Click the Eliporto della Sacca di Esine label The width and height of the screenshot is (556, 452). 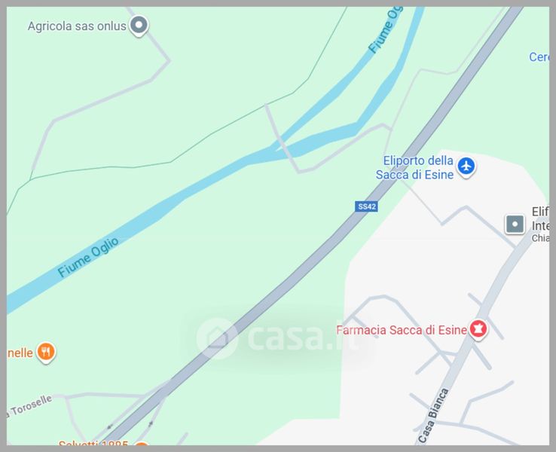click(414, 168)
